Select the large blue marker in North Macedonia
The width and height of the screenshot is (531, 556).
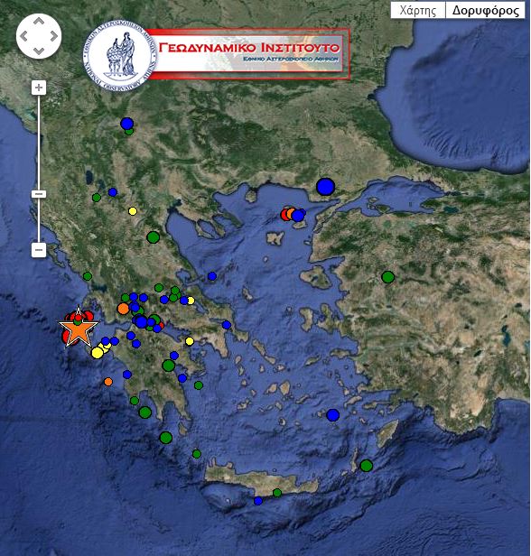[x=127, y=124]
